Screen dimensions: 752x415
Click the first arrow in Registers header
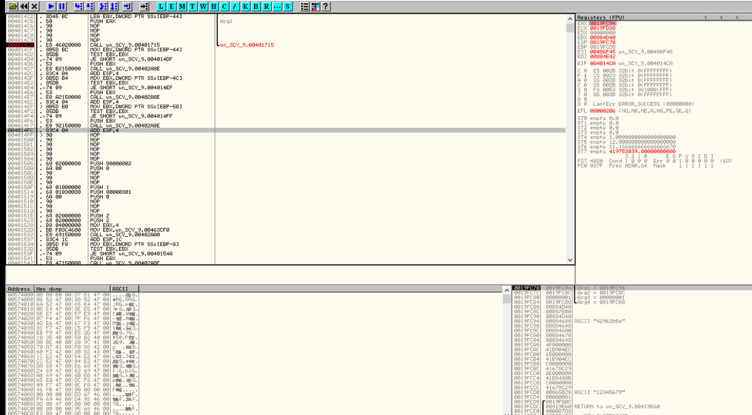(x=706, y=17)
